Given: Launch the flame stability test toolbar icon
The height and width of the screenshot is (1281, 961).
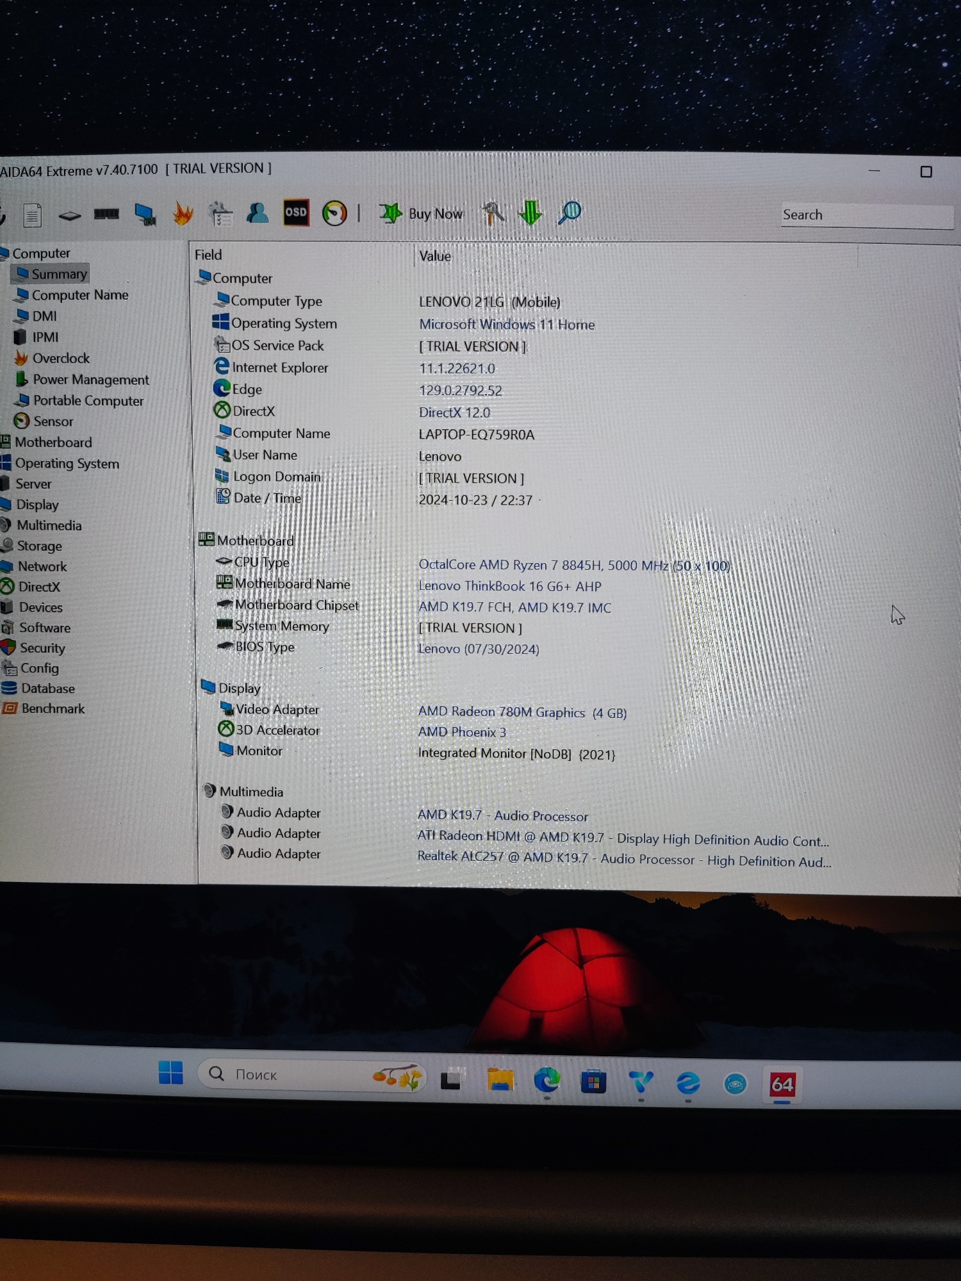Looking at the screenshot, I should coord(183,213).
